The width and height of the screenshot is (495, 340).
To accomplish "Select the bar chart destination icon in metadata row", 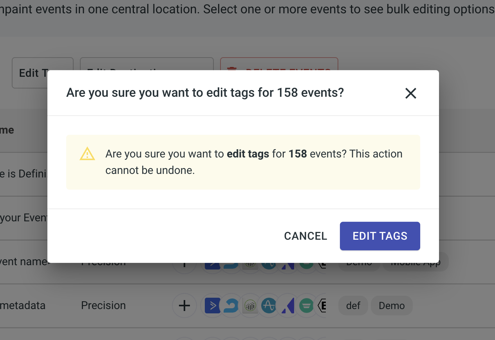I will tap(250, 306).
